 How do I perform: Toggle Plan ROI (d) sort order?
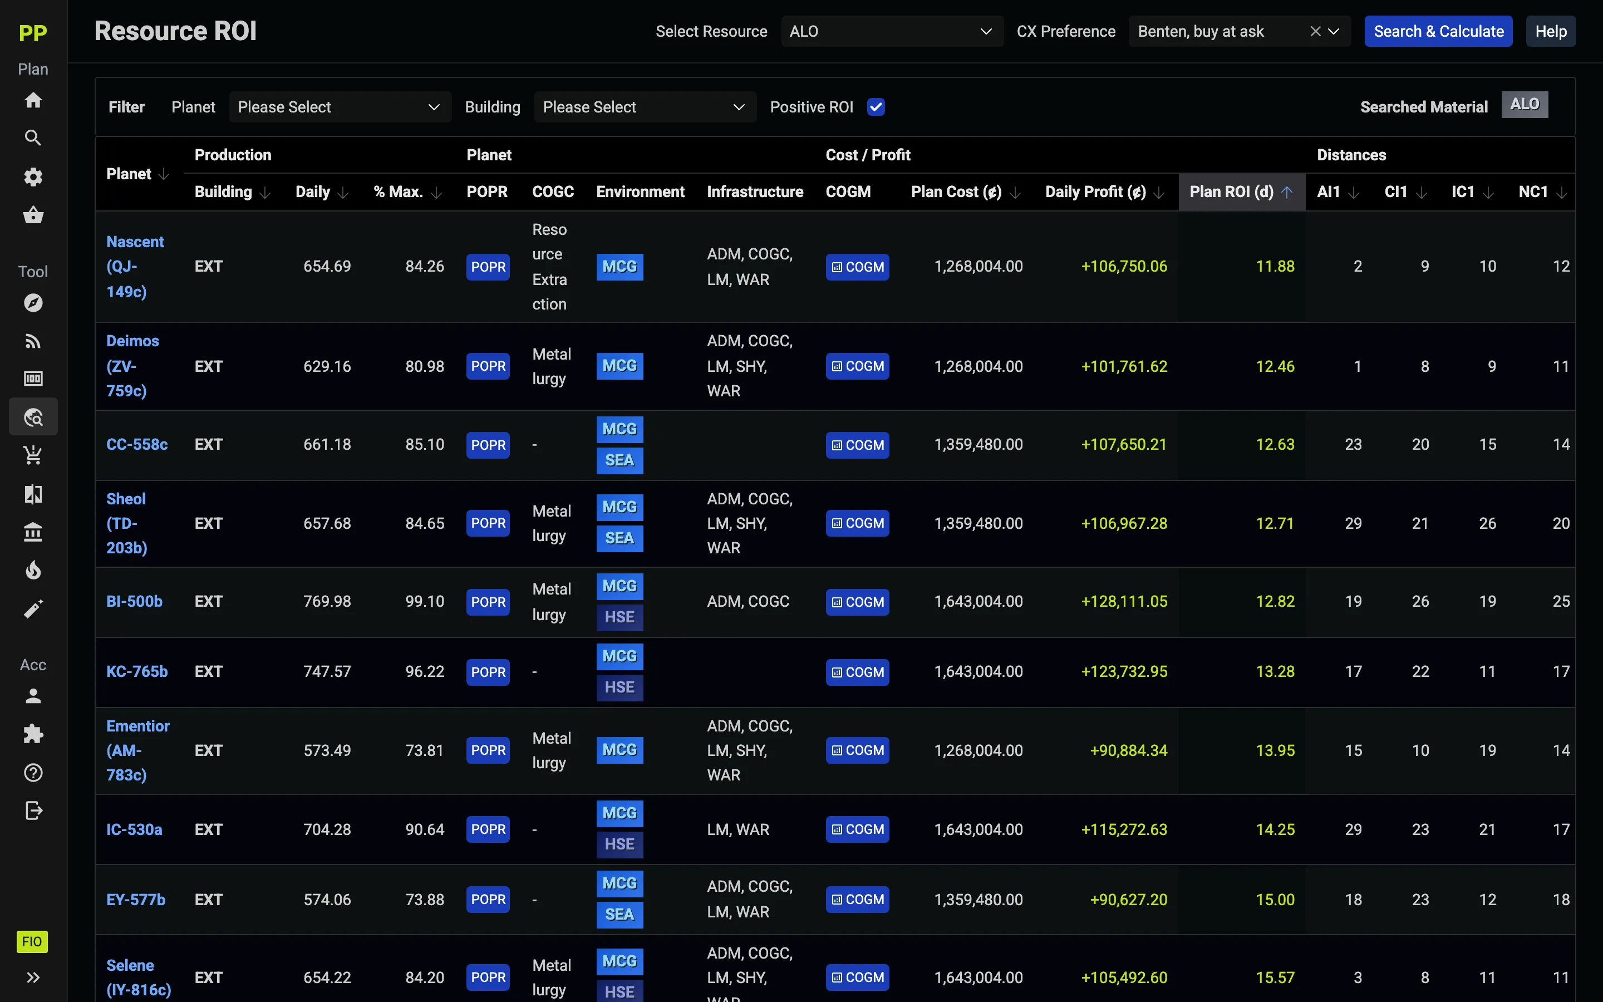pyautogui.click(x=1286, y=192)
